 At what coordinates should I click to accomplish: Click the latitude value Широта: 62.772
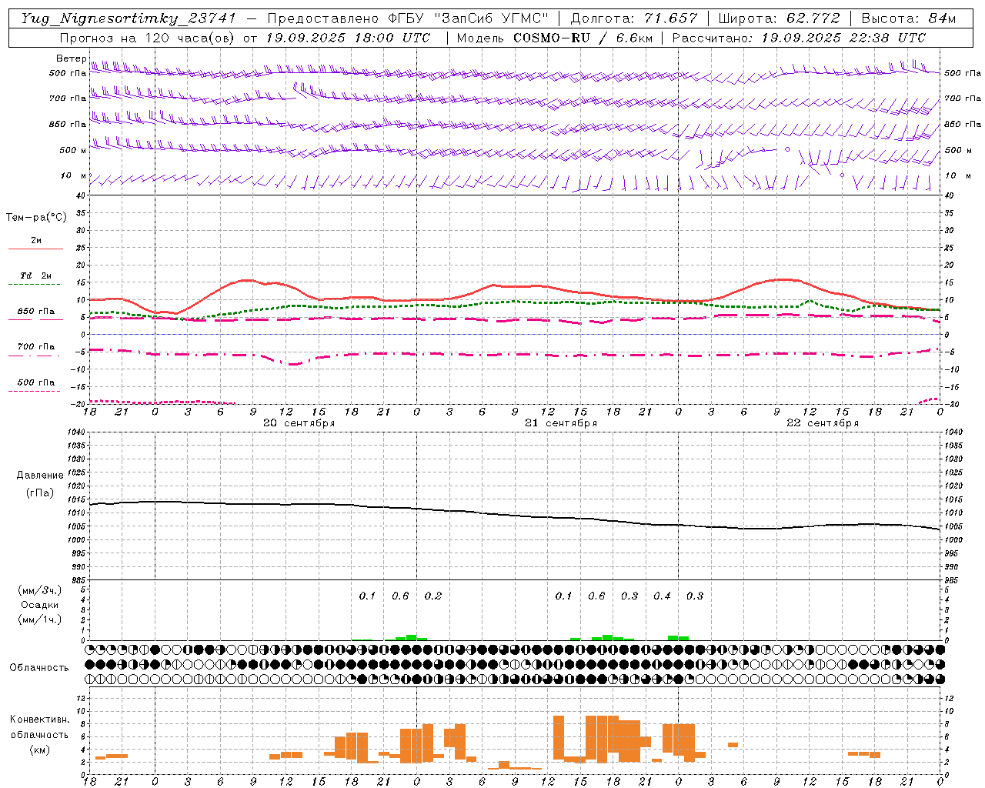click(780, 18)
